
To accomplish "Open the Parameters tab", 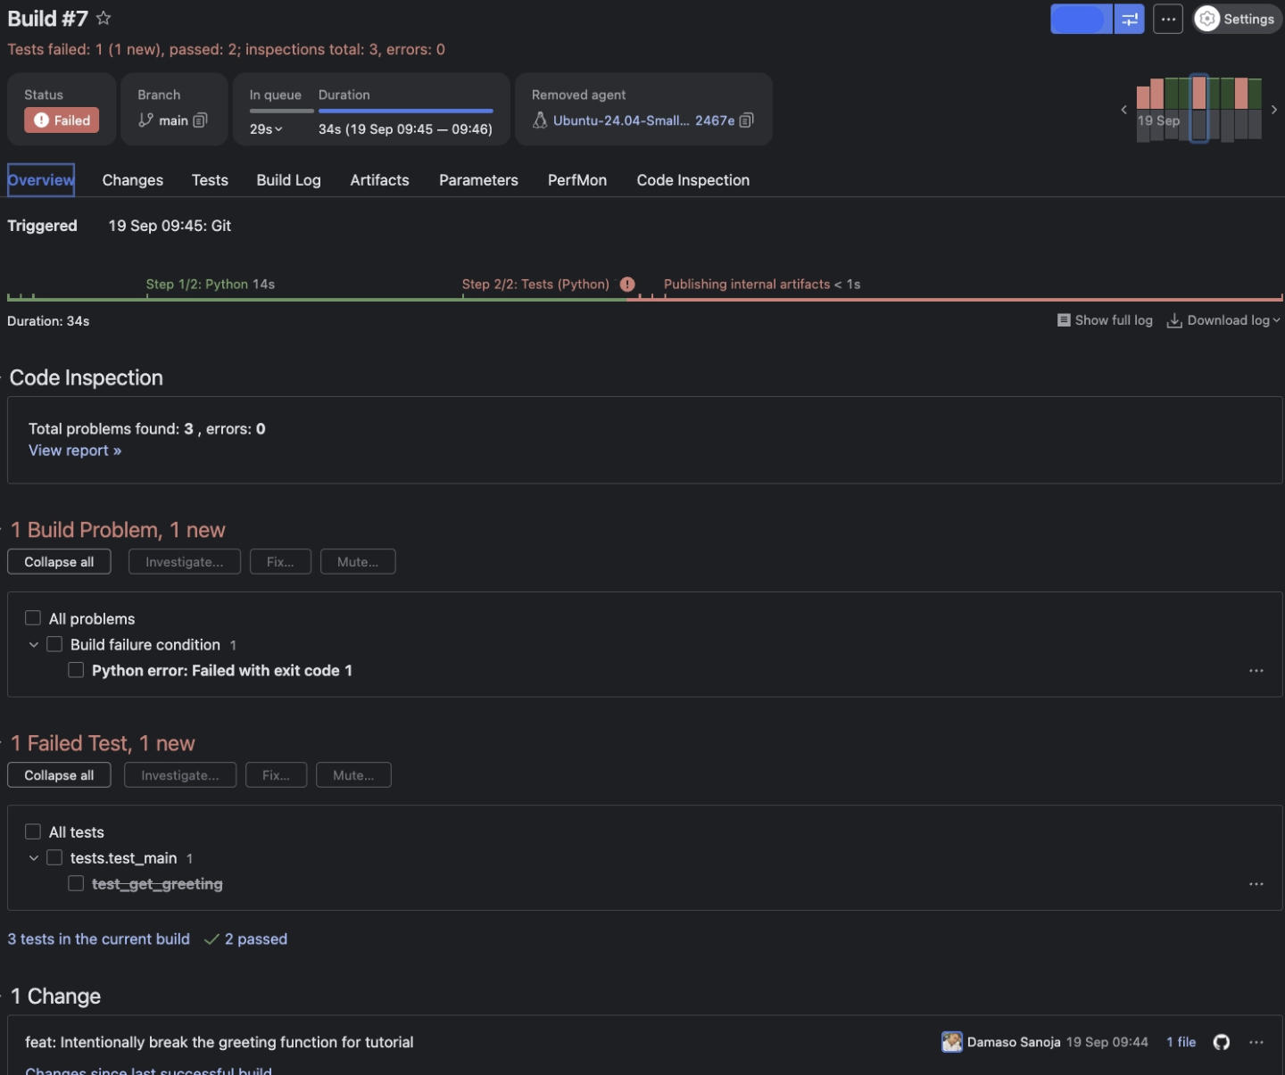I will tap(478, 180).
